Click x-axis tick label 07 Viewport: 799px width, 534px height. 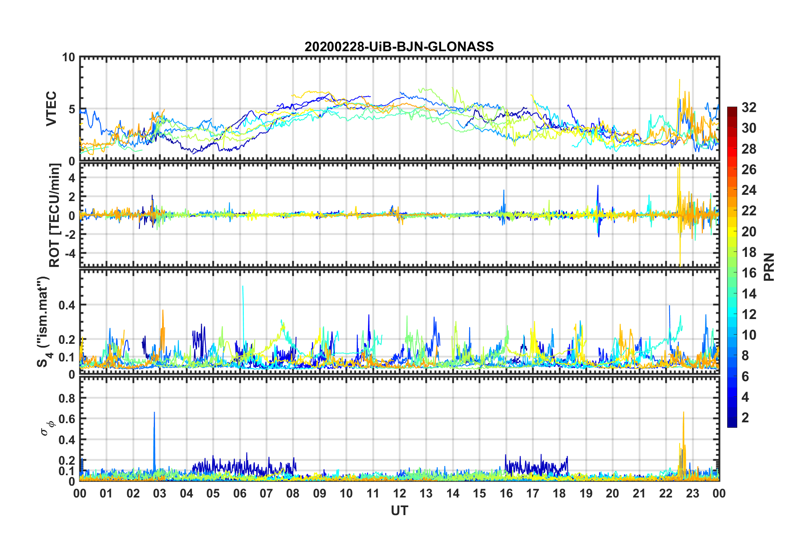tap(266, 493)
